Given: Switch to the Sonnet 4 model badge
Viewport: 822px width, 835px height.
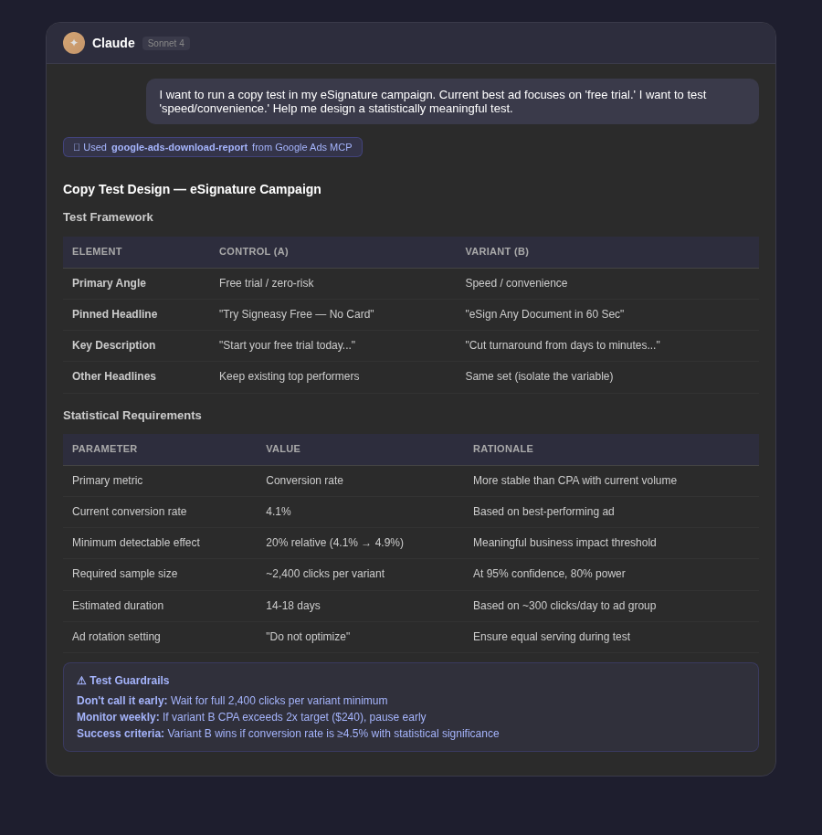Looking at the screenshot, I should click(x=165, y=43).
